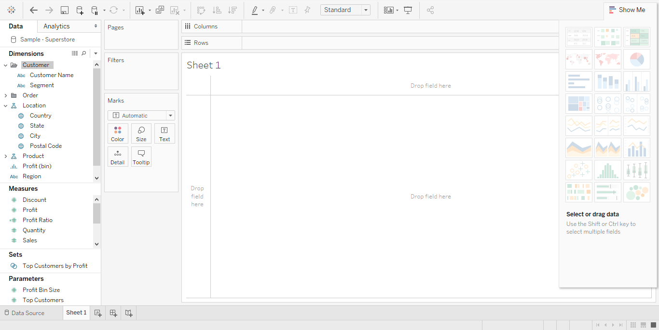Toggle the Show Me panel
This screenshot has width=659, height=330.
pyautogui.click(x=627, y=10)
